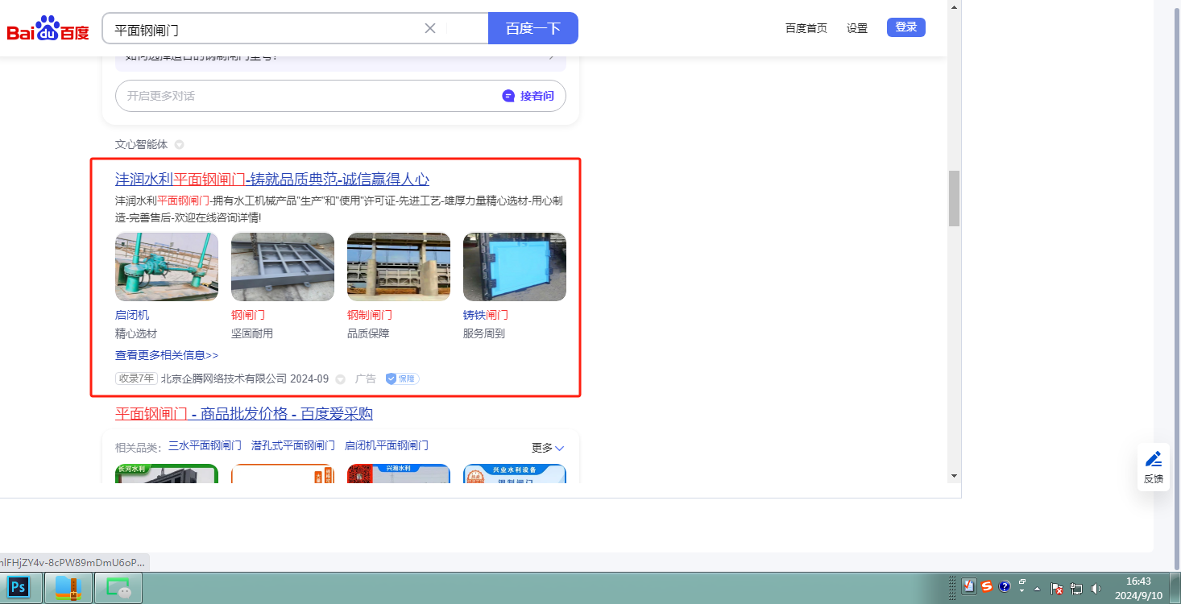This screenshot has width=1181, height=604.
Task: Open the Action Center flag icon
Action: (x=1058, y=589)
